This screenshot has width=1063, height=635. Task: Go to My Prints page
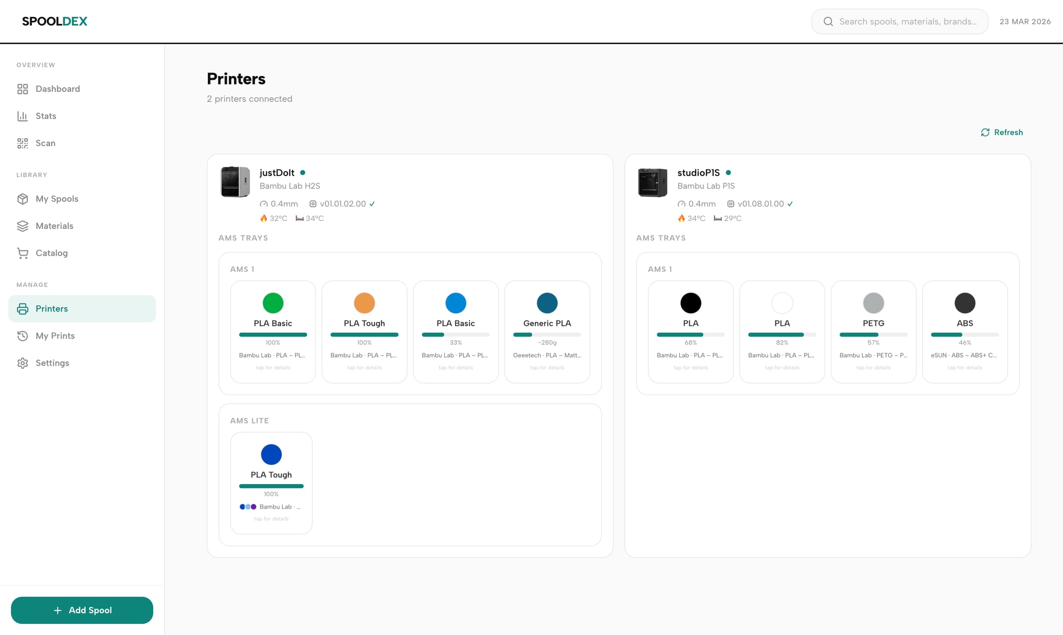[x=55, y=336]
